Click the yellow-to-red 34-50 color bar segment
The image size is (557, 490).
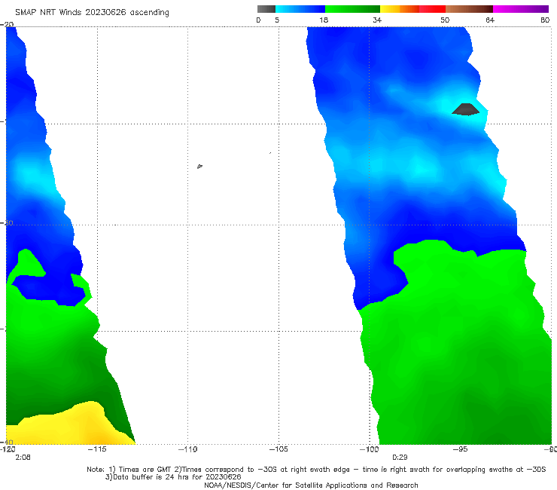[412, 9]
